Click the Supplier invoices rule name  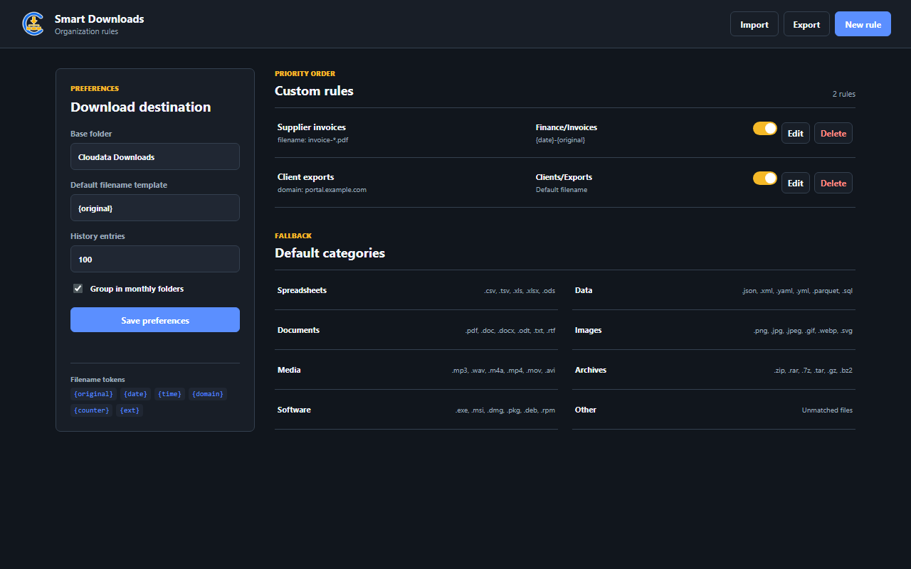click(x=312, y=127)
